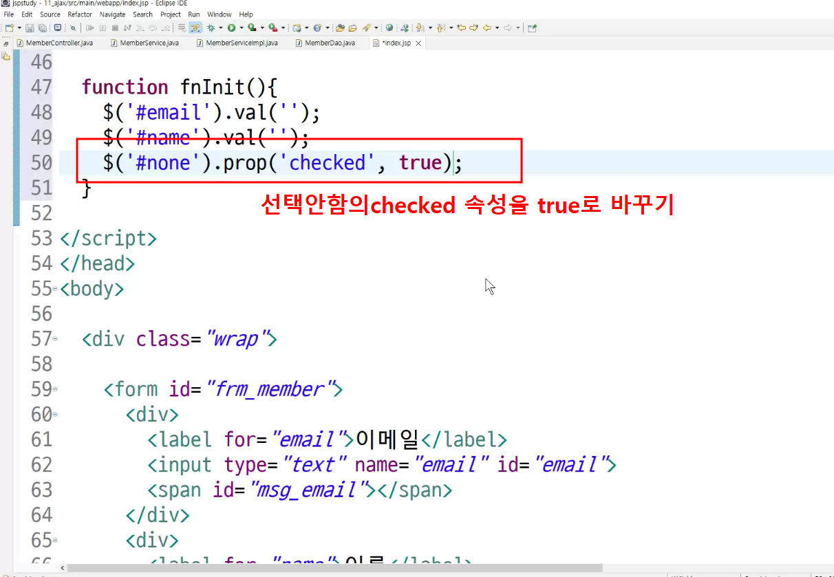Screen dimensions: 834x577
Task: Click the Search flashlight icon
Action: (365, 28)
